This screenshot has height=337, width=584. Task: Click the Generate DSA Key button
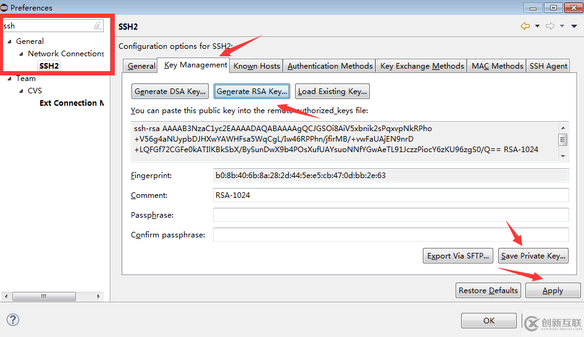coord(170,92)
